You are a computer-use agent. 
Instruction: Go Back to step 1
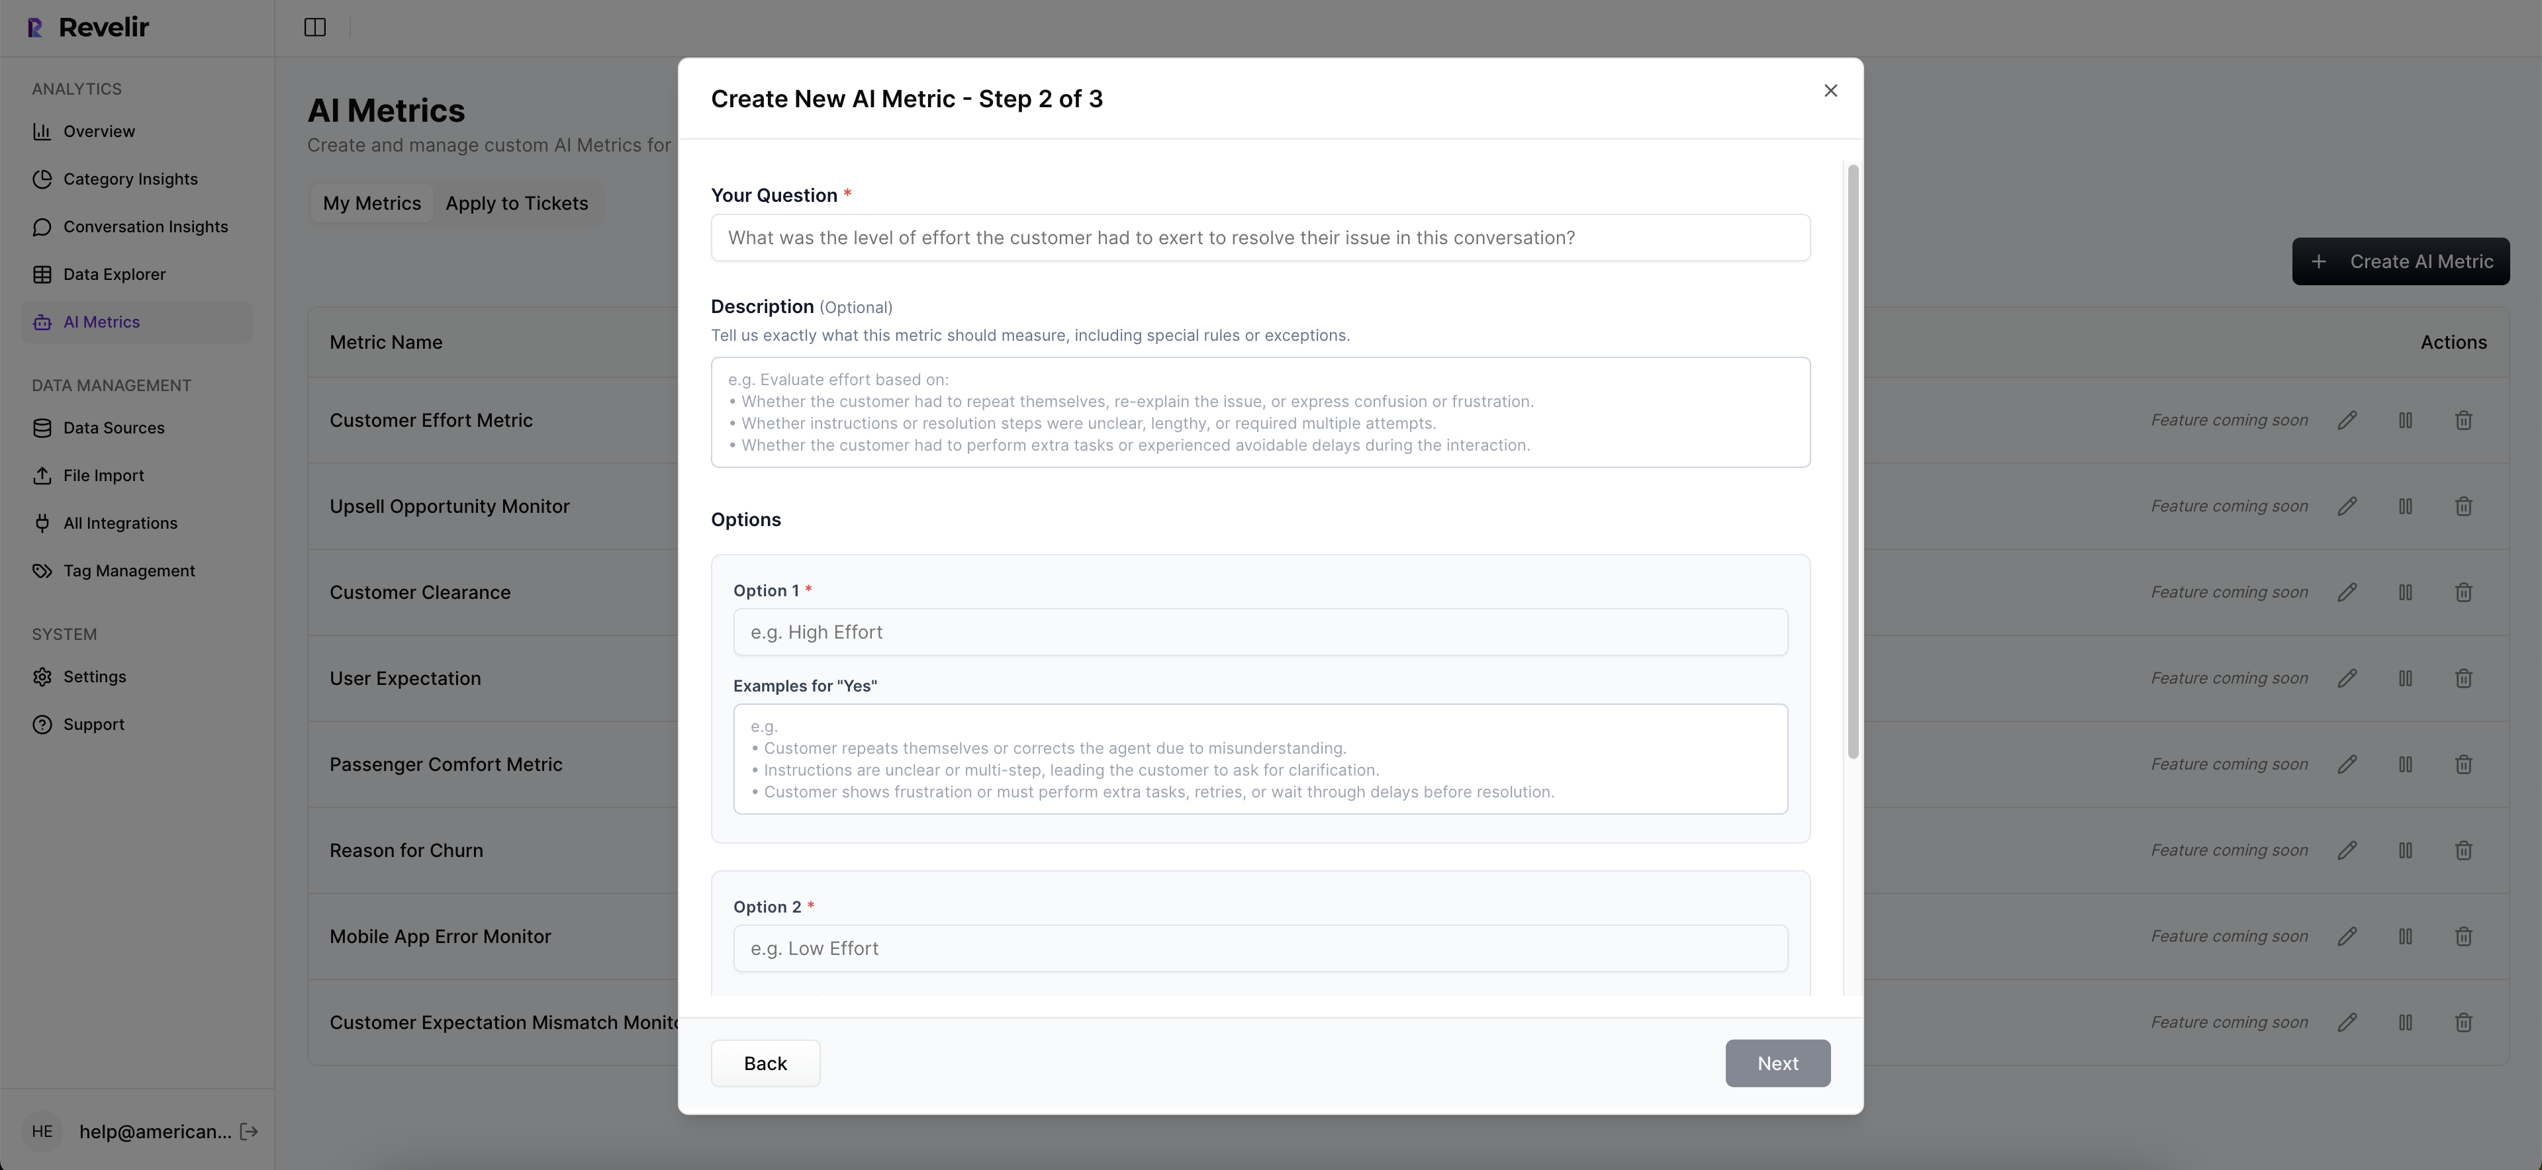click(x=765, y=1063)
